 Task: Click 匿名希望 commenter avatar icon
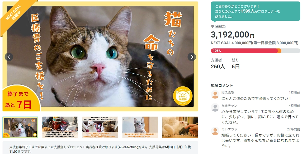click(x=215, y=95)
